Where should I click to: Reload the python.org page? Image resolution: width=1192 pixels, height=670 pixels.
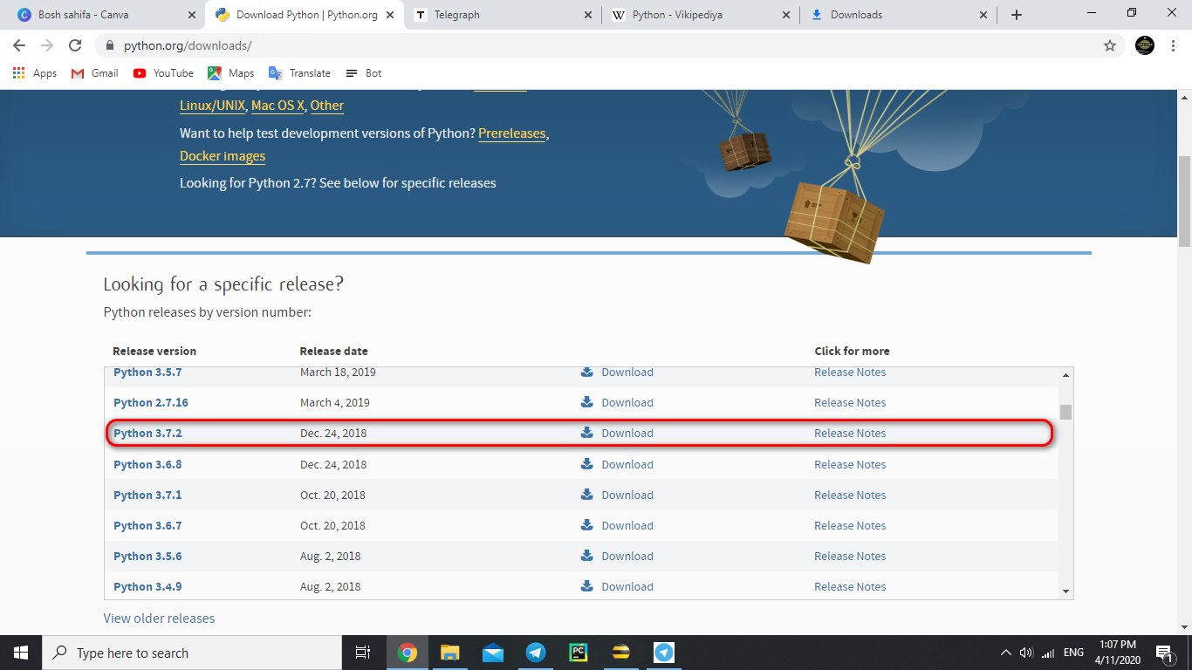click(x=75, y=45)
